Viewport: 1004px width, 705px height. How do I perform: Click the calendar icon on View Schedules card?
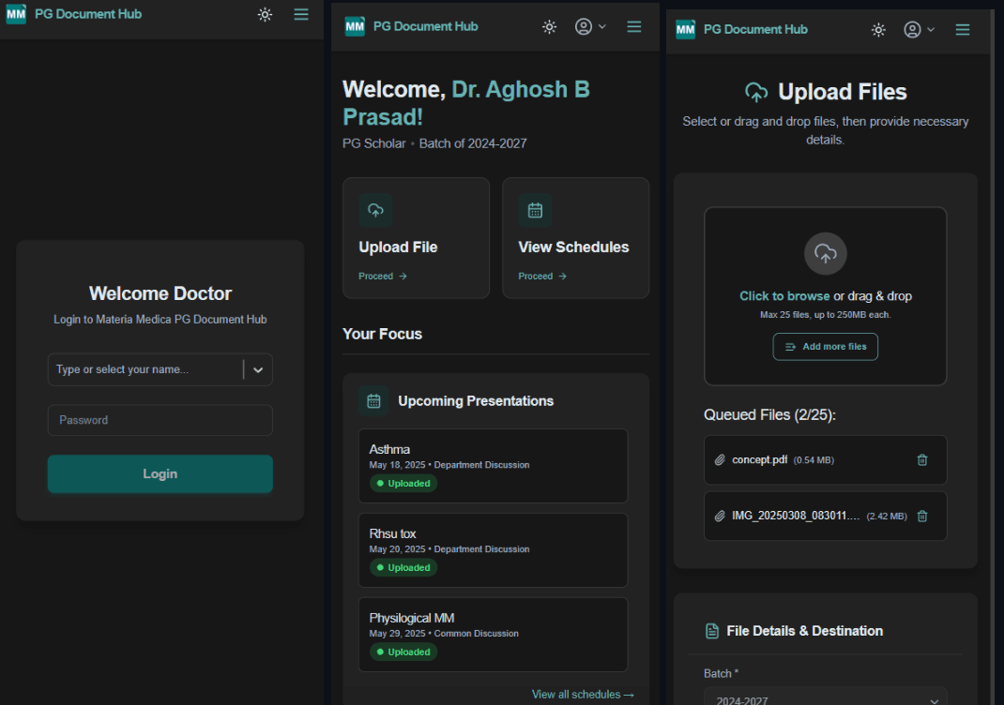click(534, 210)
